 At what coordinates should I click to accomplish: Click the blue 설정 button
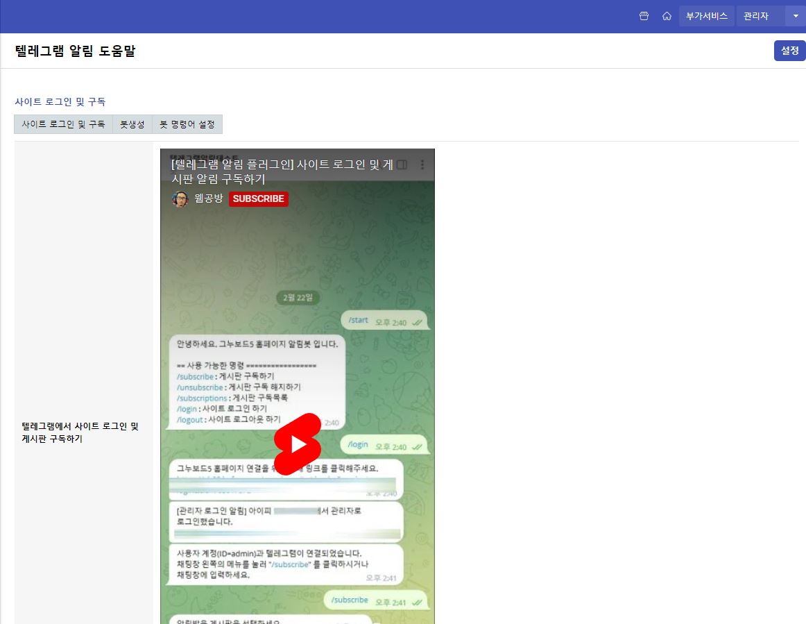pos(789,50)
